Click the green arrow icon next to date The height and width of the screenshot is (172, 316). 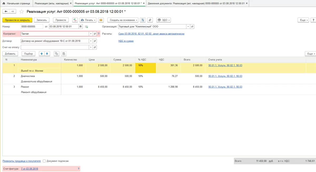pos(86,27)
